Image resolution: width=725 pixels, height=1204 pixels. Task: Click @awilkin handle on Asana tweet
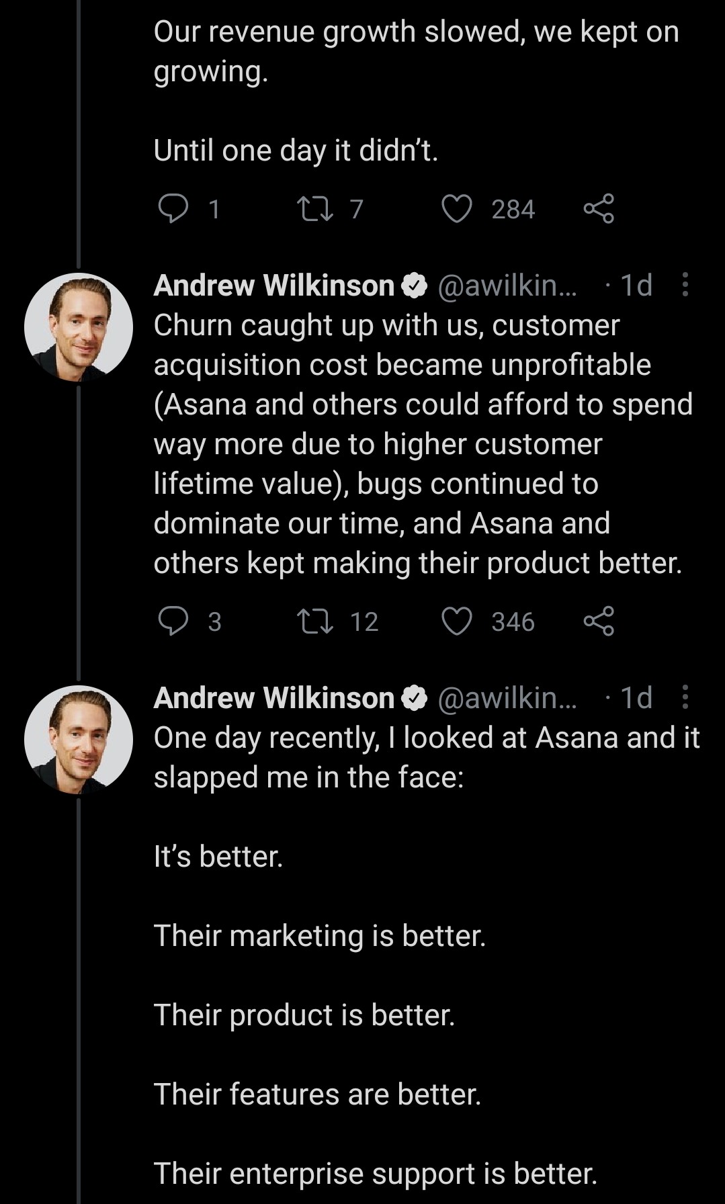(x=507, y=698)
